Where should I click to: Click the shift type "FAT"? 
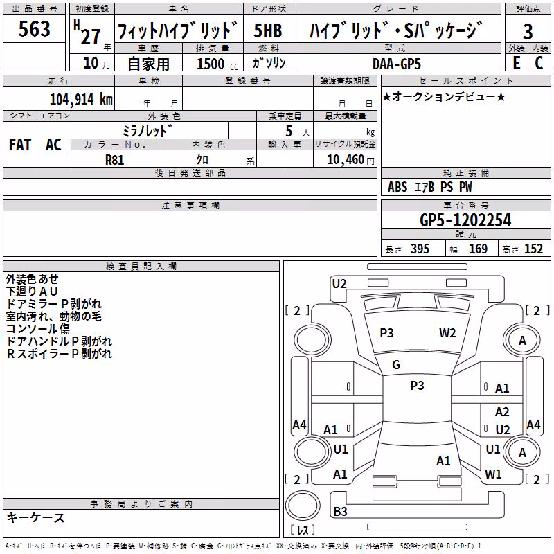(20, 145)
